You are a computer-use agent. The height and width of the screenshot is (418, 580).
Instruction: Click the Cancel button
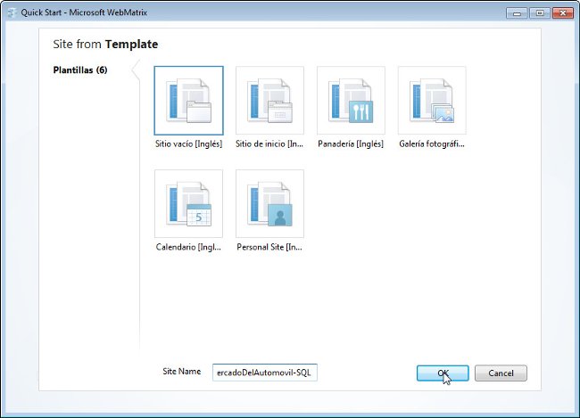click(501, 373)
